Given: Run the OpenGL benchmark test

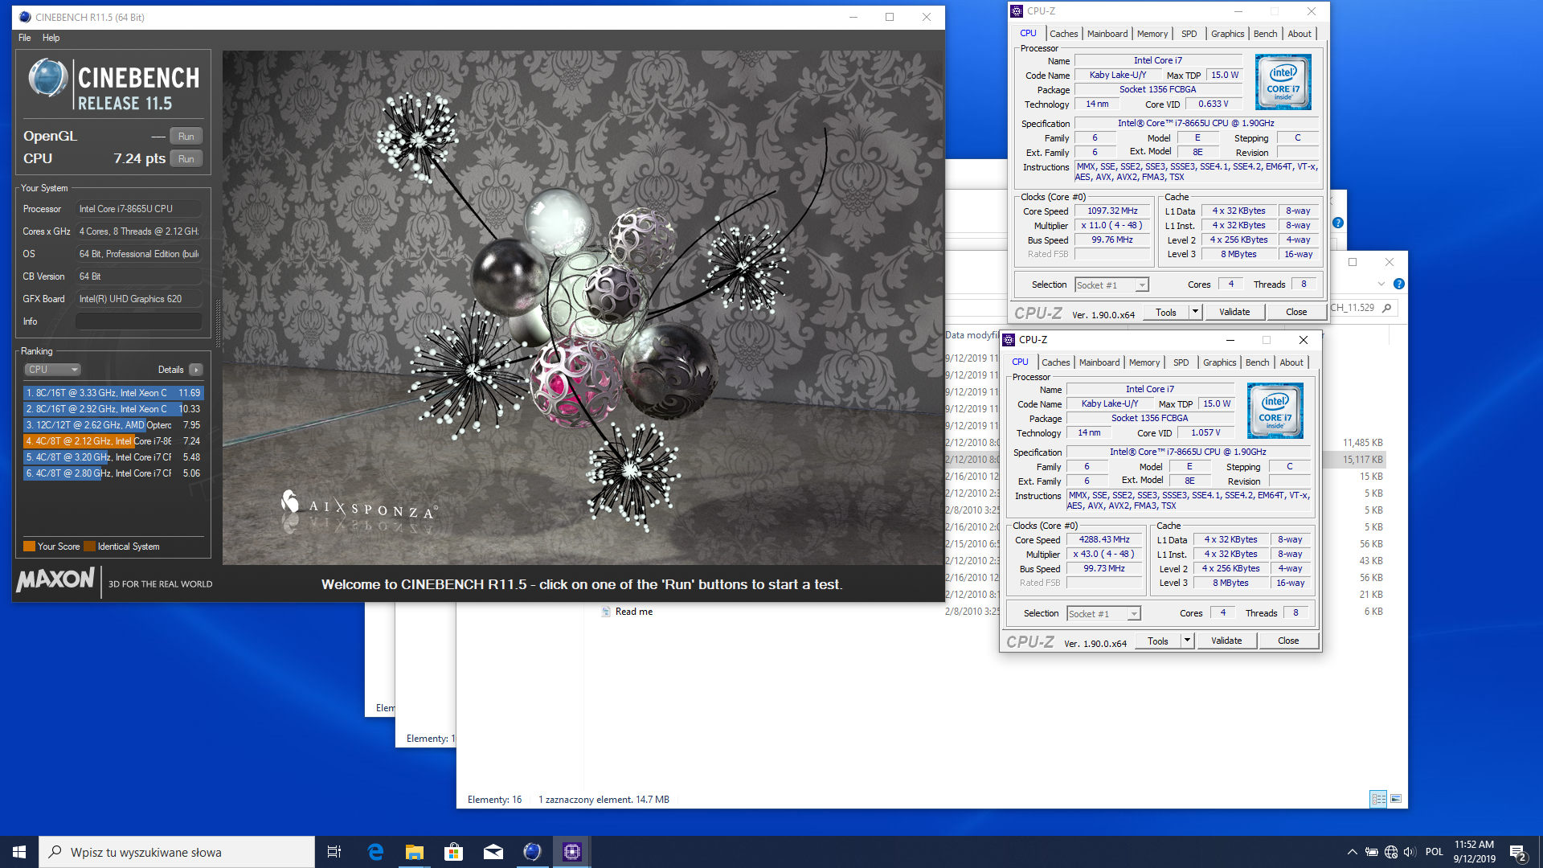Looking at the screenshot, I should [186, 137].
